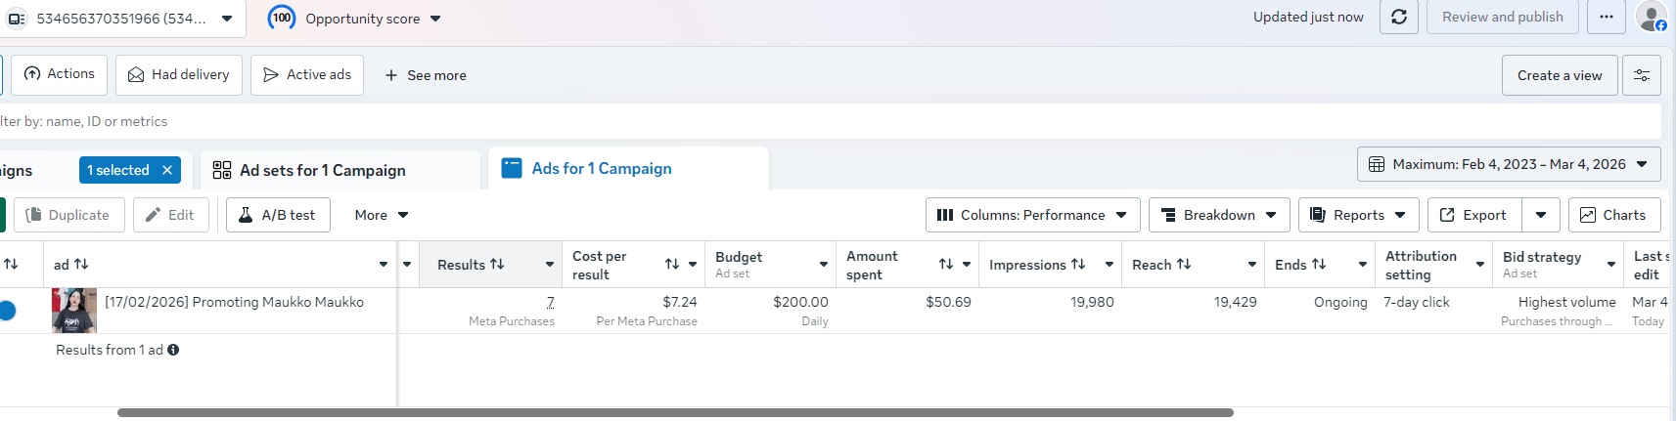
Task: Clear the 1 selected filter chip
Action: point(167,170)
